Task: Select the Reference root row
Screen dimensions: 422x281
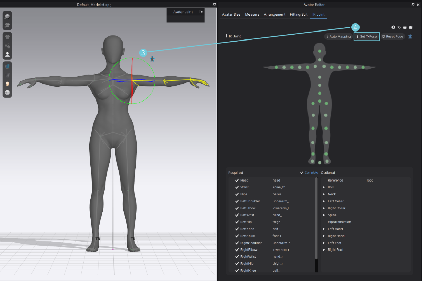Action: tap(365, 180)
